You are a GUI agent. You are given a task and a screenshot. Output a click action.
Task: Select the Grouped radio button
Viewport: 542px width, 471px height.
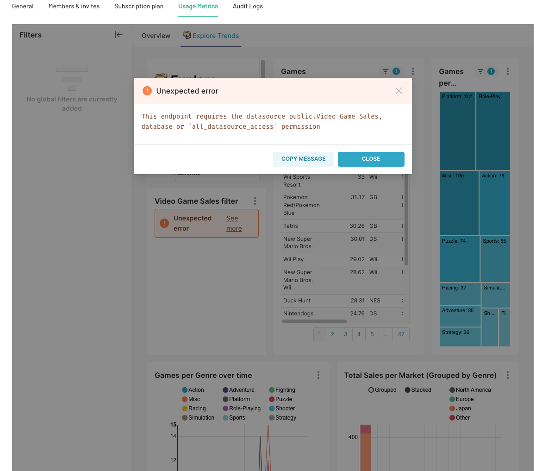click(371, 389)
